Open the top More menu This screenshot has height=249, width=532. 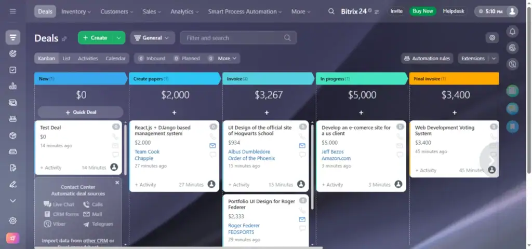(x=301, y=11)
